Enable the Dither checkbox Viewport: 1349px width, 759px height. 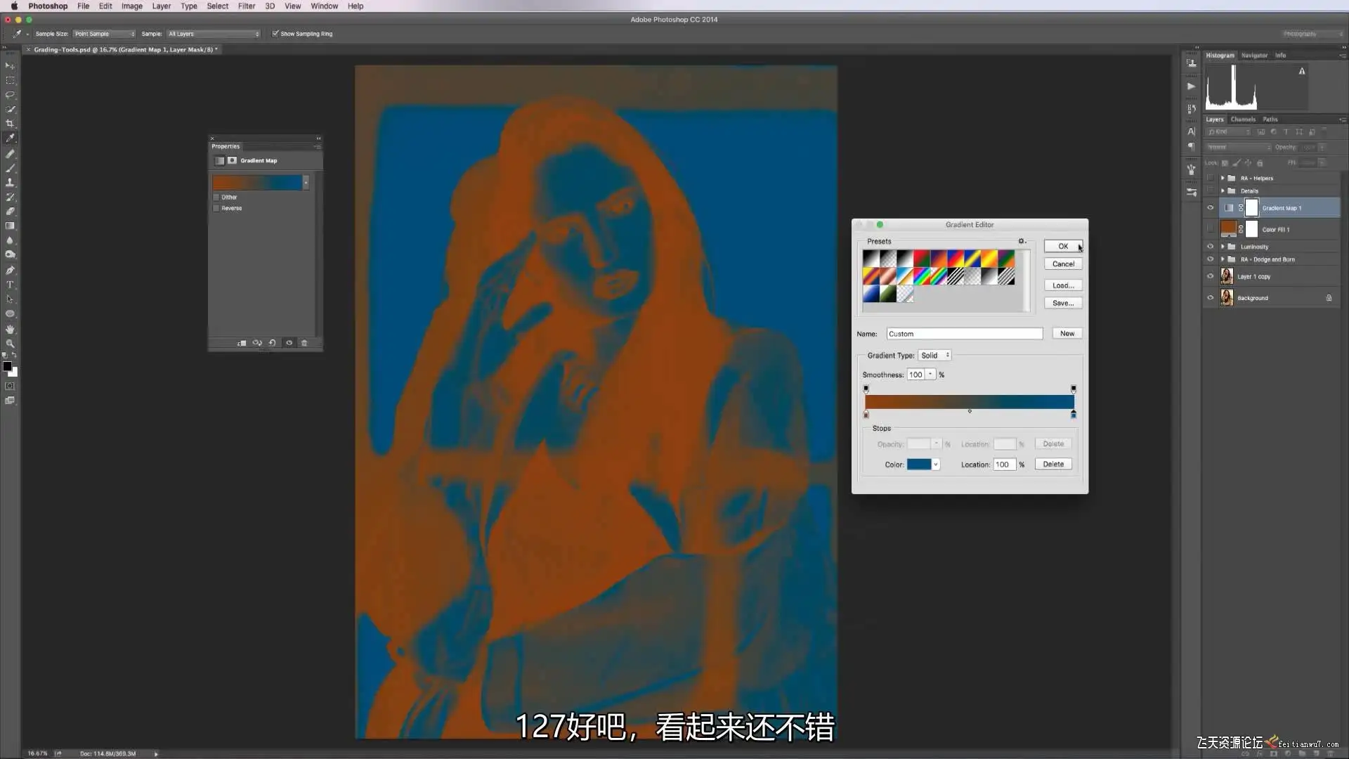point(216,197)
